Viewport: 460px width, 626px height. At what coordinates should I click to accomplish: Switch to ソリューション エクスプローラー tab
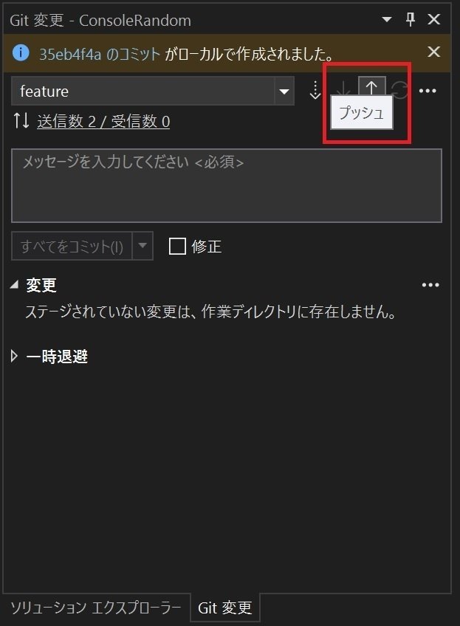click(x=95, y=608)
